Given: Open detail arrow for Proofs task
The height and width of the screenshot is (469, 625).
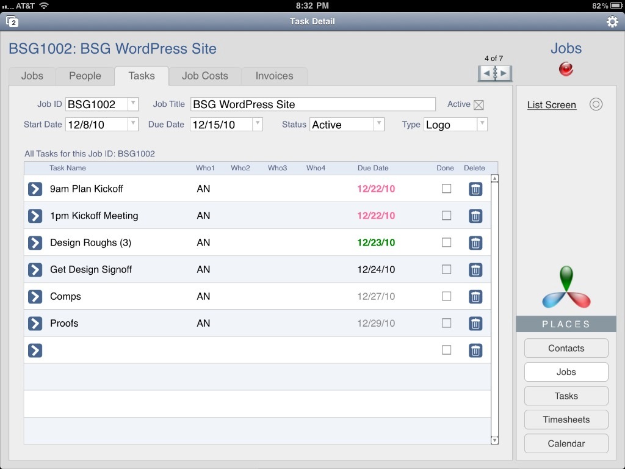Looking at the screenshot, I should pyautogui.click(x=35, y=323).
